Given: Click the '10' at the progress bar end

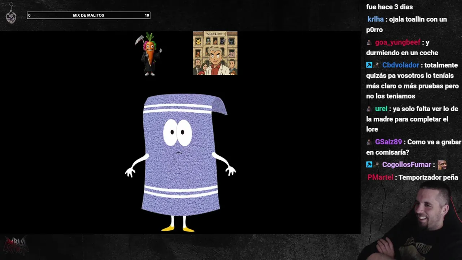Looking at the screenshot, I should tap(147, 15).
